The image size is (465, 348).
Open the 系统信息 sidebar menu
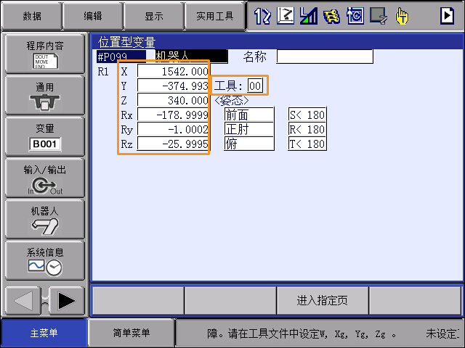click(45, 261)
